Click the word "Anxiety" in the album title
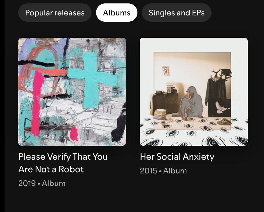The width and height of the screenshot is (264, 212). [198, 157]
